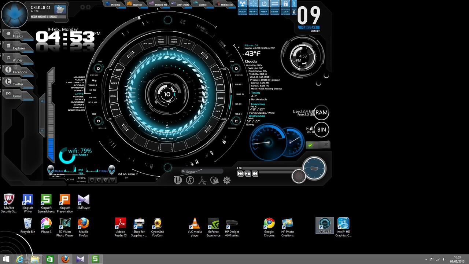This screenshot has height=264, width=469.
Task: Open the Counter-Strike icon in the dock
Action: [190, 180]
